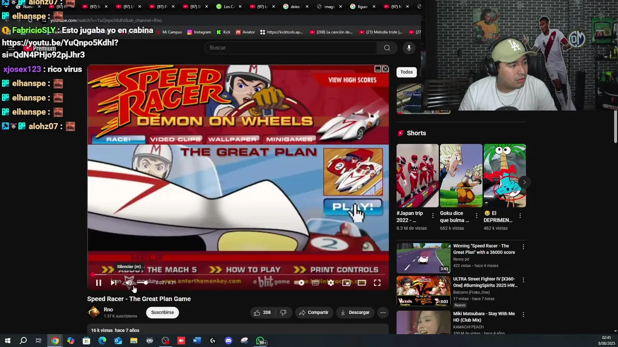Image resolution: width=618 pixels, height=347 pixels.
Task: Click the Speed Racer race thumbnail 3:43
Action: click(423, 258)
